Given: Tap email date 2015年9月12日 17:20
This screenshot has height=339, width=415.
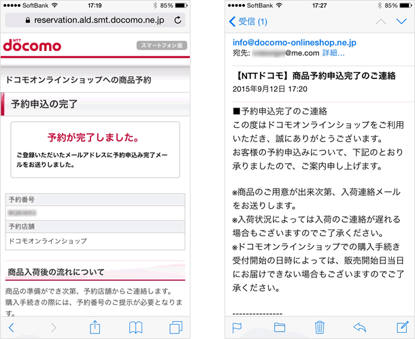Looking at the screenshot, I should (x=270, y=89).
